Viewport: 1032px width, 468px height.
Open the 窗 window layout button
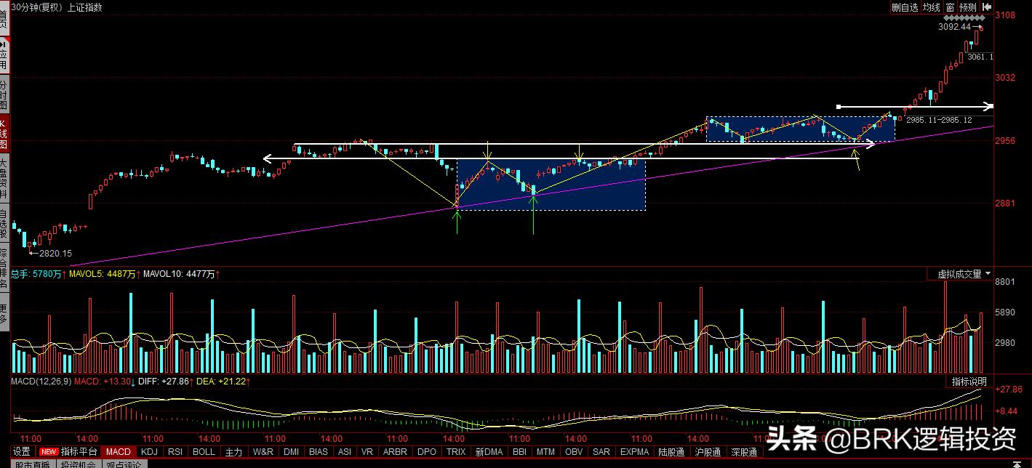point(950,7)
